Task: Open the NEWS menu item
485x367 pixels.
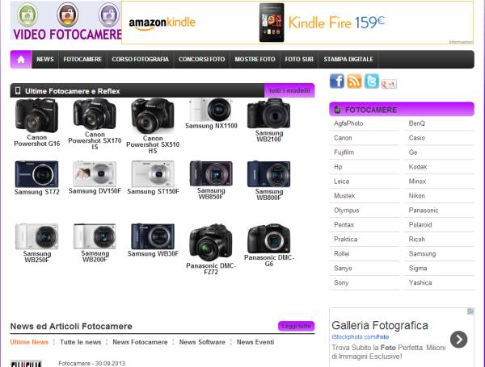Action: tap(45, 59)
